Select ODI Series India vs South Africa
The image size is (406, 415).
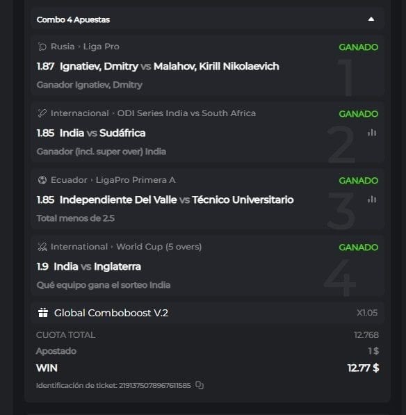[x=186, y=113]
